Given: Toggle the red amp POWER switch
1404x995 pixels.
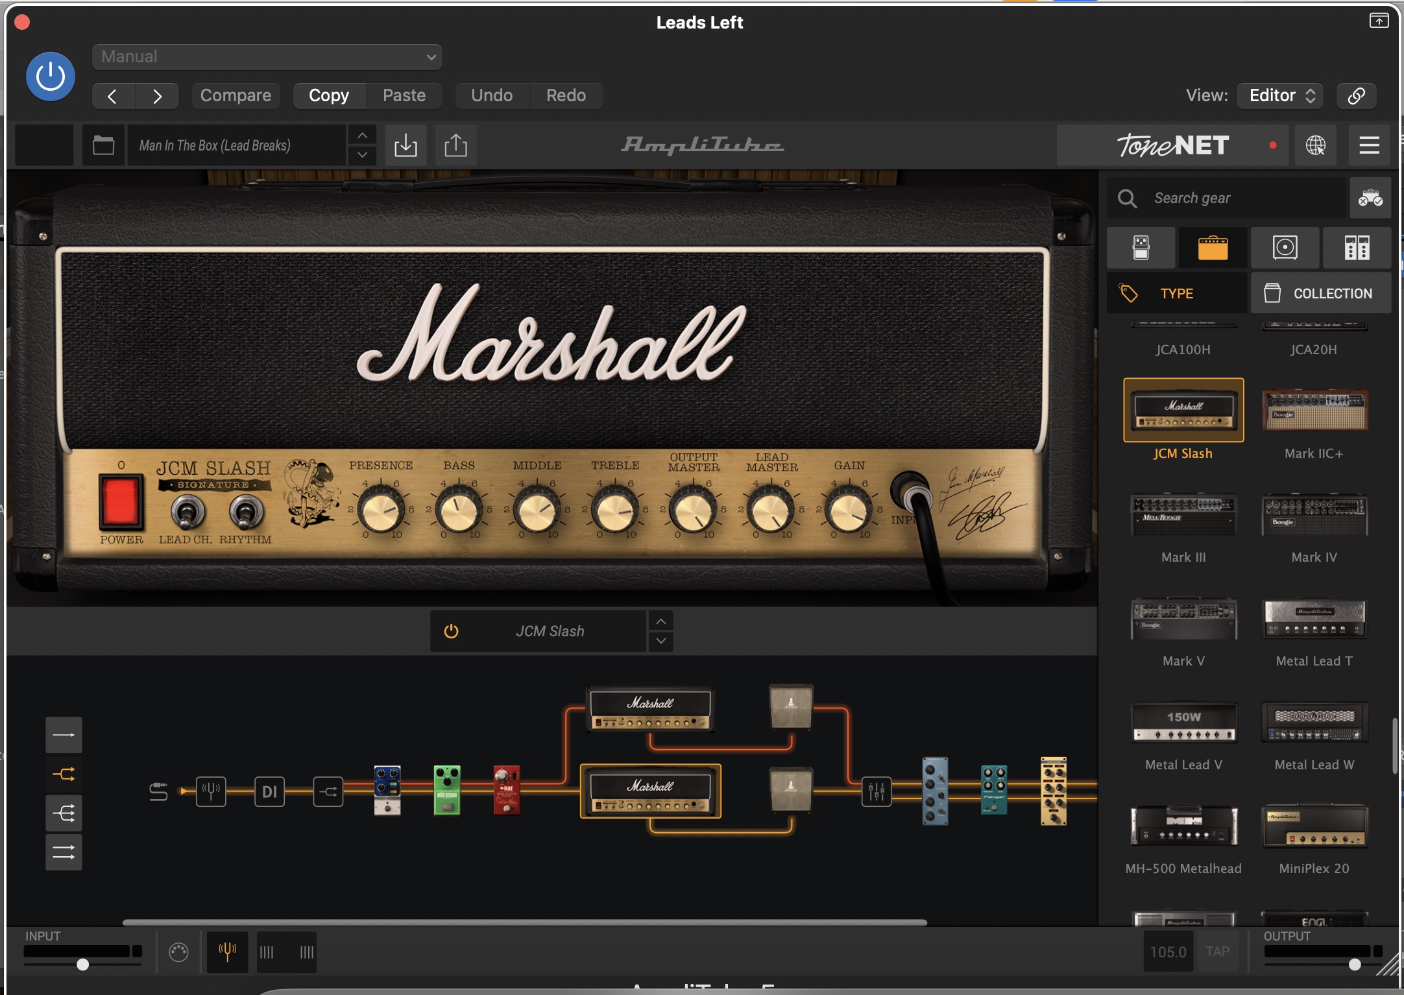Looking at the screenshot, I should coord(121,501).
